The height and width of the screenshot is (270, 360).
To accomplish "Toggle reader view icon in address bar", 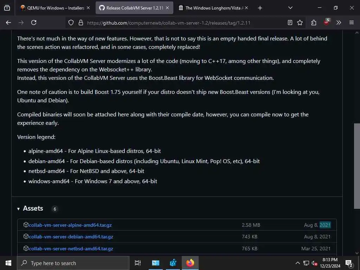I will click(290, 22).
